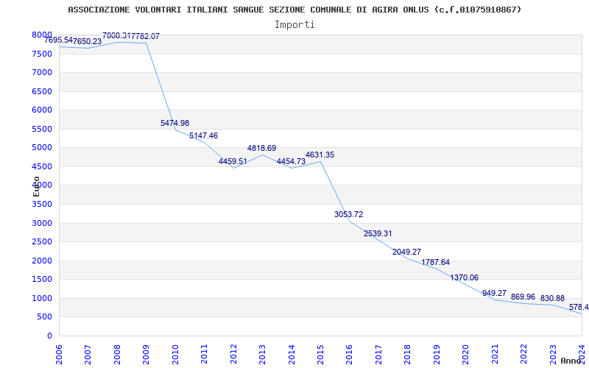The image size is (589, 368).
Task: Click the 2008 x-axis year label
Action: coord(117,354)
